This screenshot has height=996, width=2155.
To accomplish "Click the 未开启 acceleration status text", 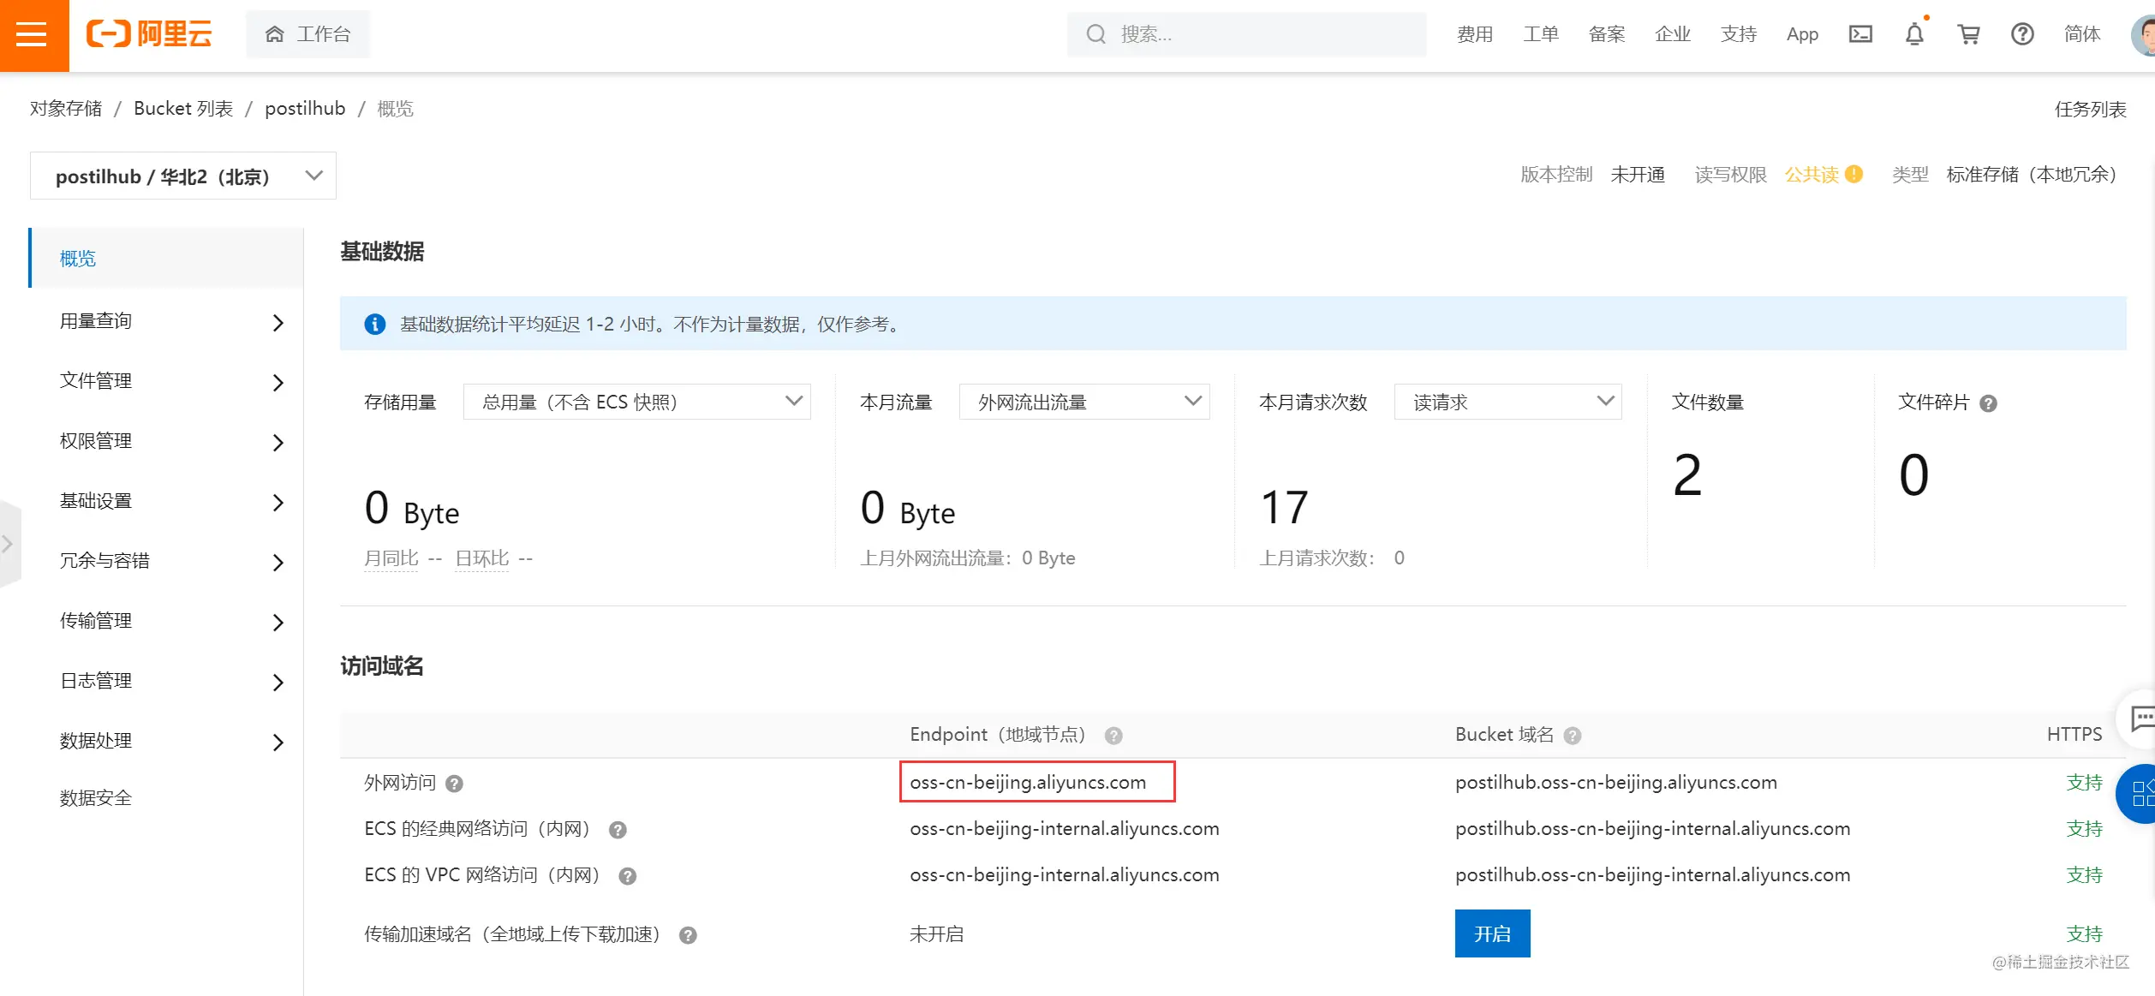I will [936, 934].
